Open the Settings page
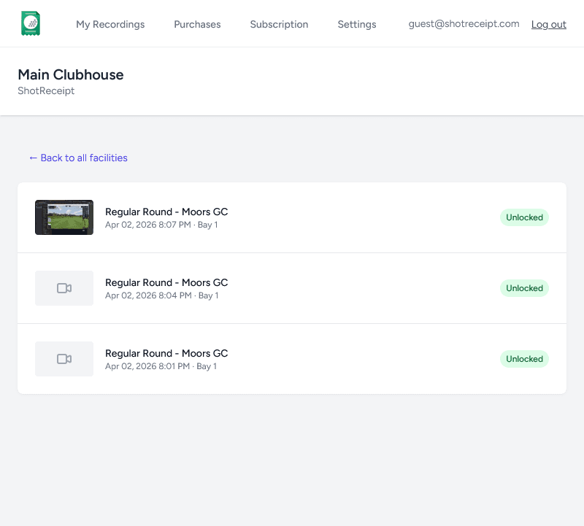 tap(357, 24)
